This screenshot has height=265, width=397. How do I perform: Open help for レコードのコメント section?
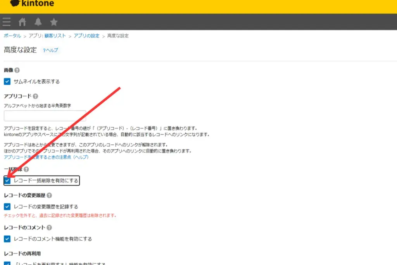tap(49, 227)
